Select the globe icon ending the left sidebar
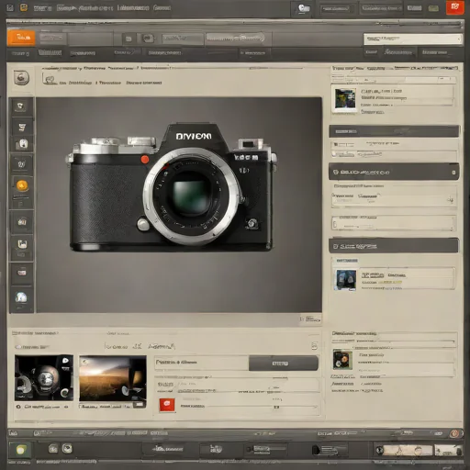This screenshot has width=470, height=470. tap(21, 297)
